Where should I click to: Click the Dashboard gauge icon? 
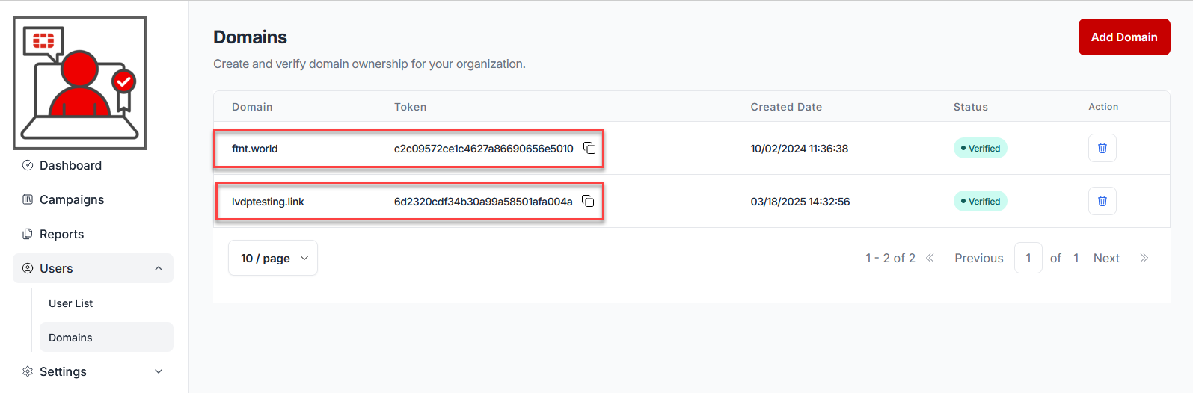pyautogui.click(x=28, y=165)
